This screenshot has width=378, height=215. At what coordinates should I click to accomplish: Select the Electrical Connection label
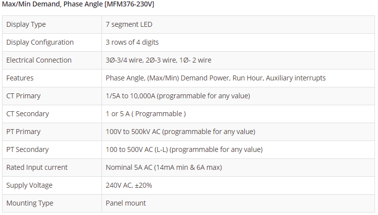39,60
